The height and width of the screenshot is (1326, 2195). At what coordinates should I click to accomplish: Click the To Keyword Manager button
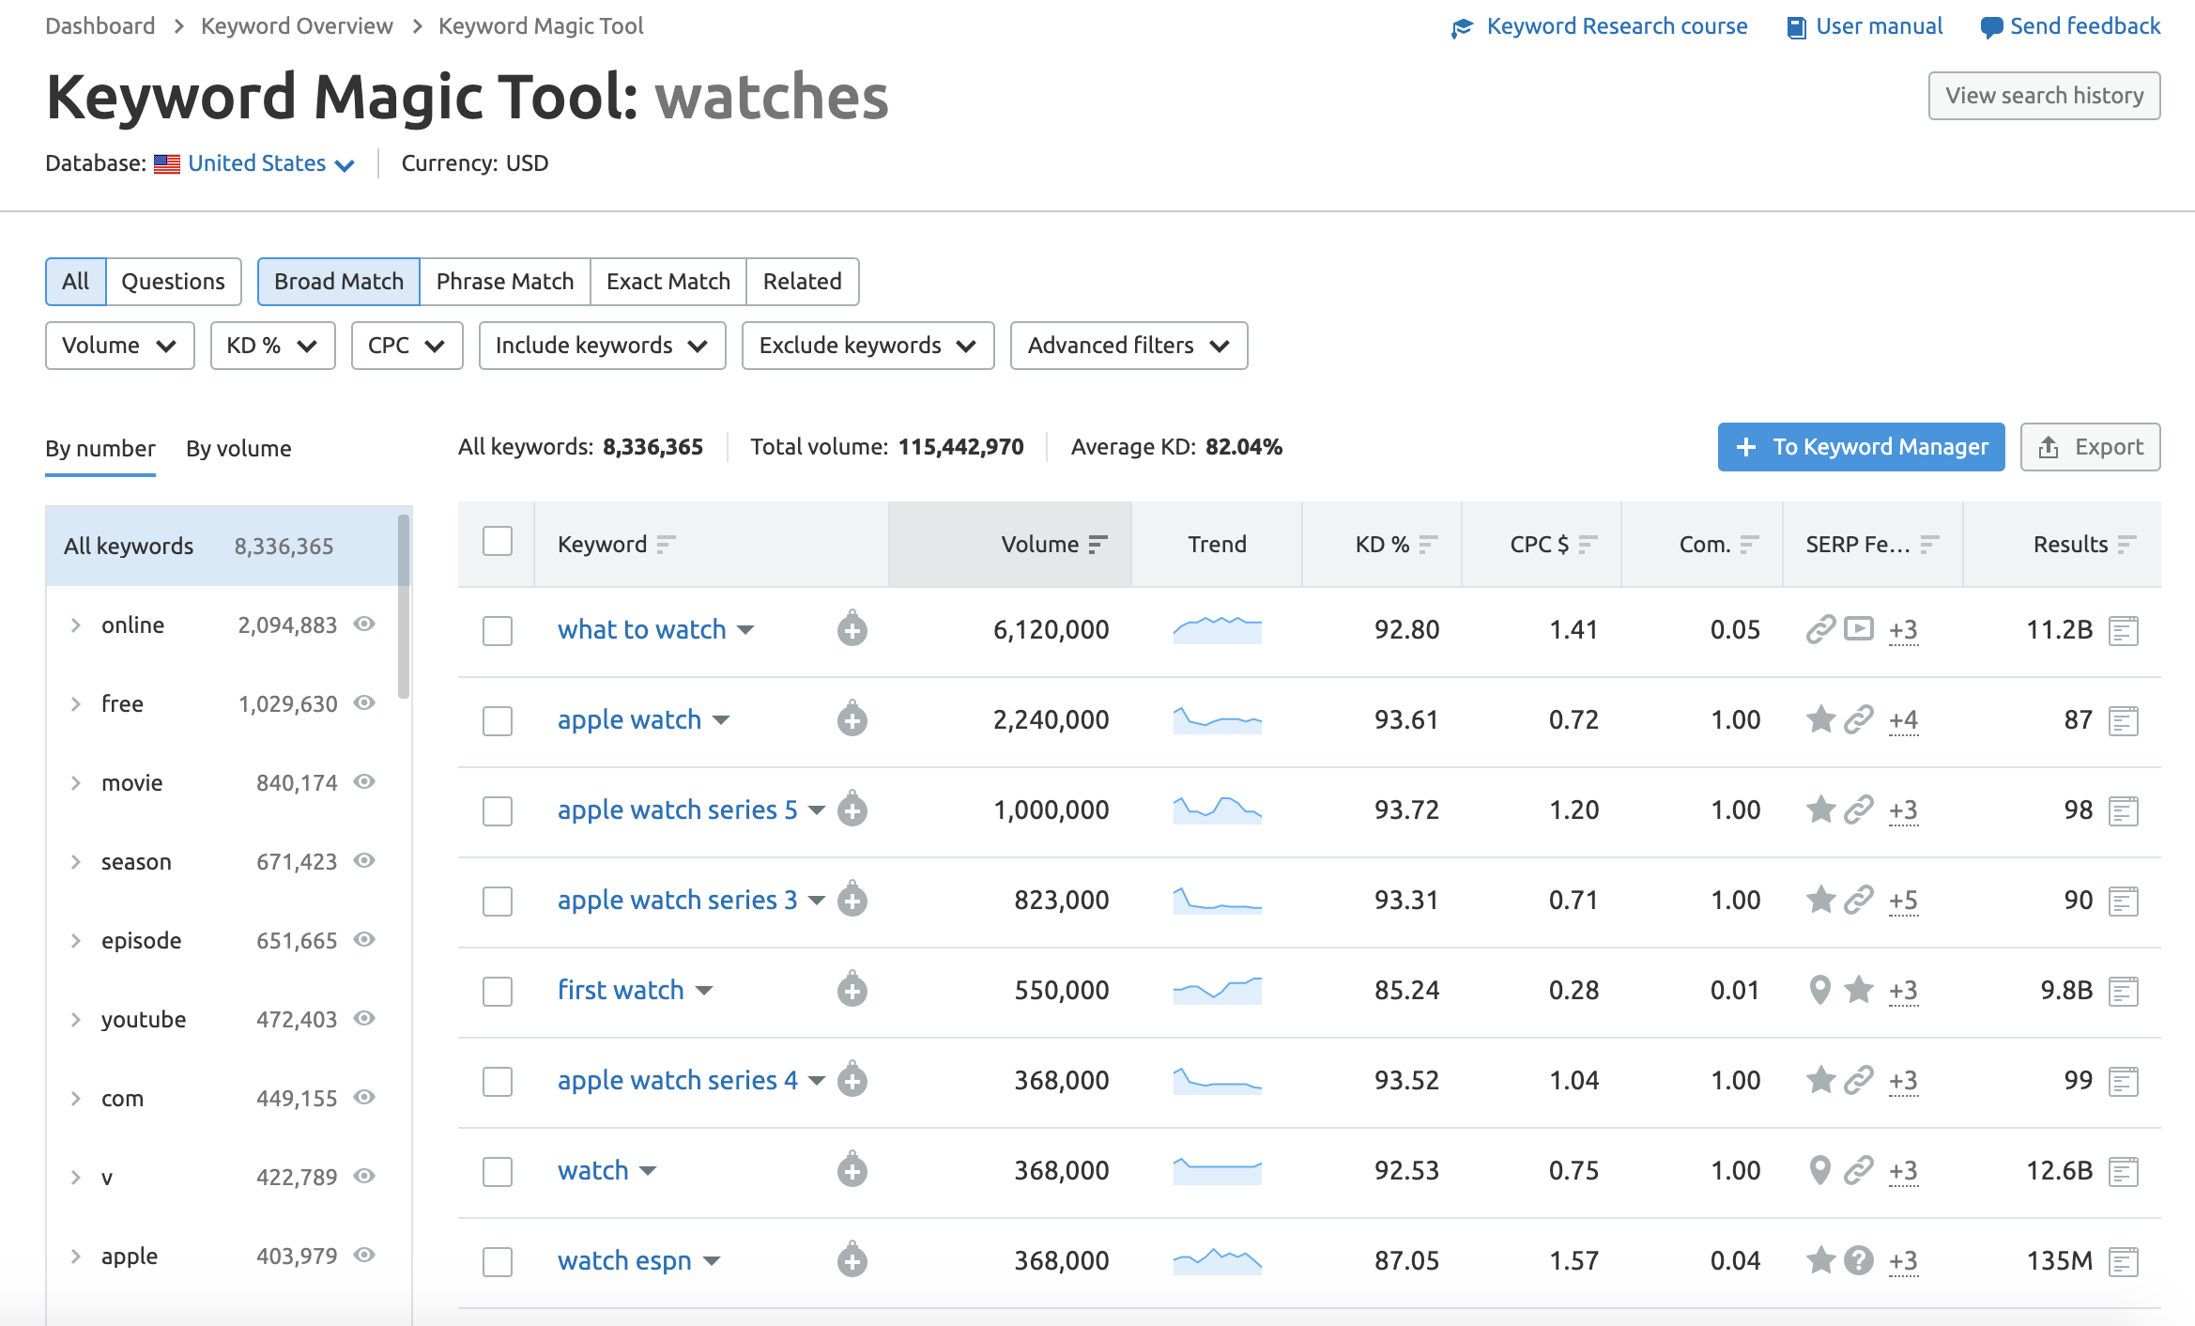pos(1861,447)
